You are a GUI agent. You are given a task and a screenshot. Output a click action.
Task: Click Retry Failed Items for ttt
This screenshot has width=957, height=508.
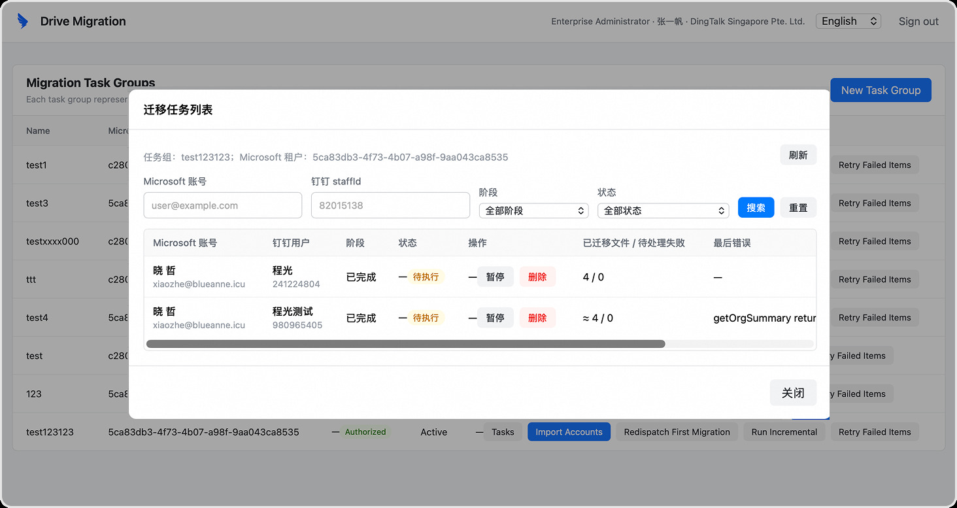875,279
